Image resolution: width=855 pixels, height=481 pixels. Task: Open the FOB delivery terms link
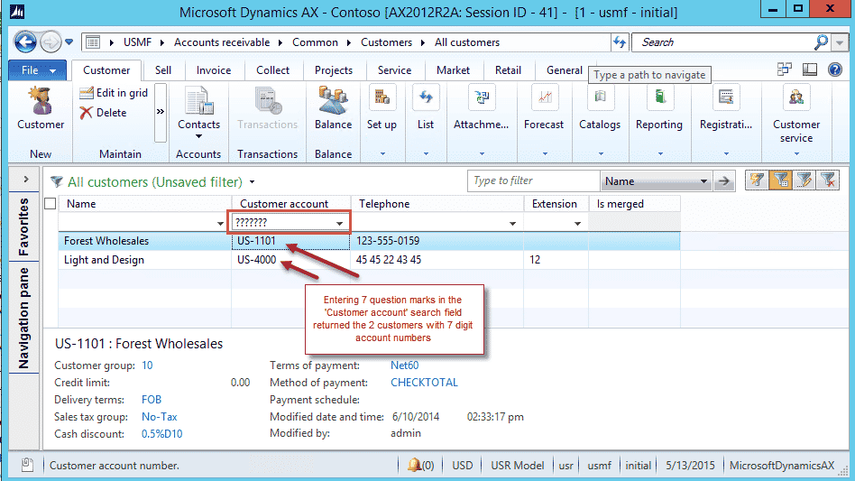point(152,400)
